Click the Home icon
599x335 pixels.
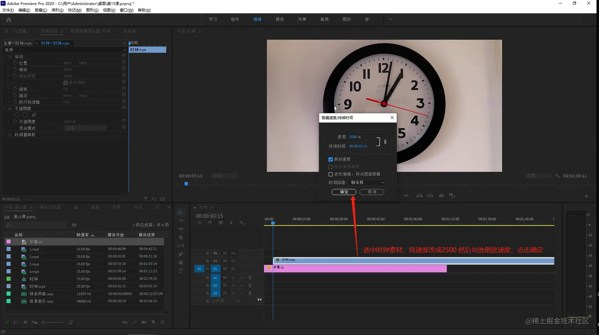pyautogui.click(x=9, y=19)
